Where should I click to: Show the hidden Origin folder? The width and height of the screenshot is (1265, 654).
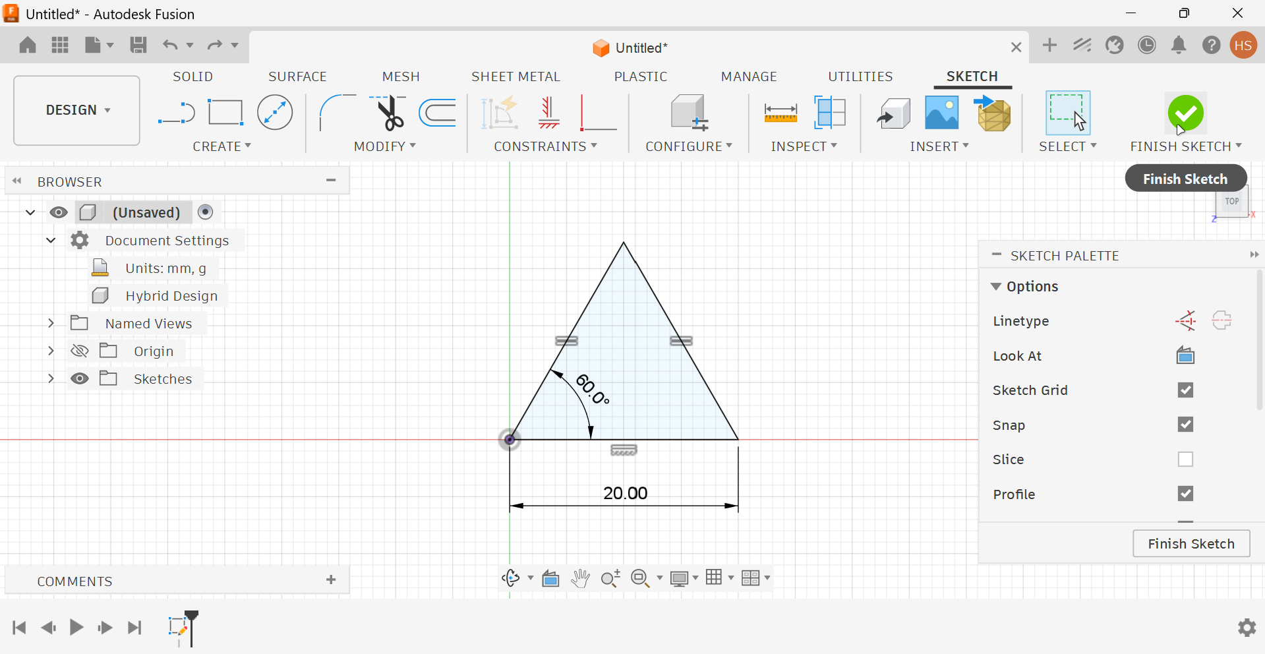pyautogui.click(x=80, y=351)
